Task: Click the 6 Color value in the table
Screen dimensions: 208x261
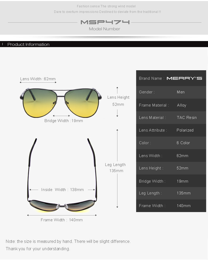Action: [x=183, y=143]
